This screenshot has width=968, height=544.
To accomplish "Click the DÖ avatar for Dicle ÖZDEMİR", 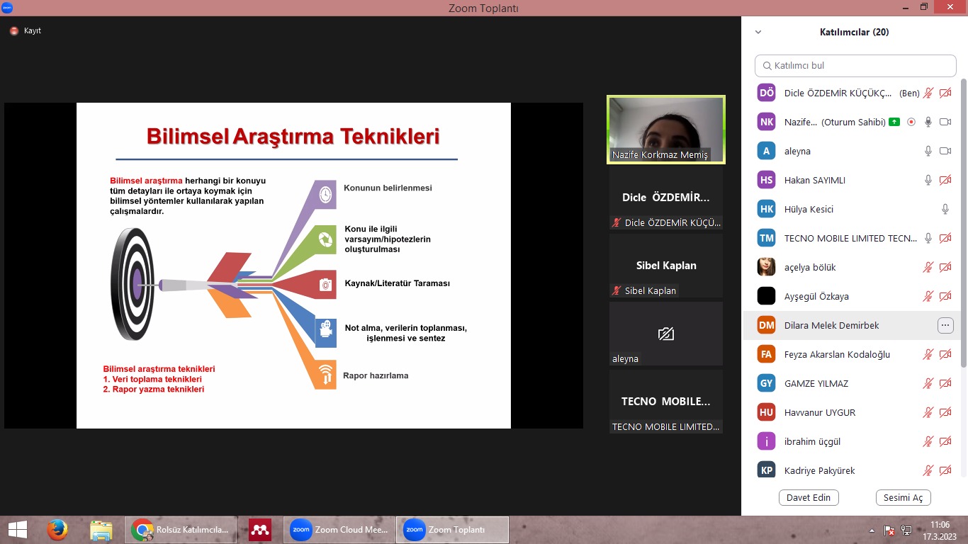I will click(766, 93).
